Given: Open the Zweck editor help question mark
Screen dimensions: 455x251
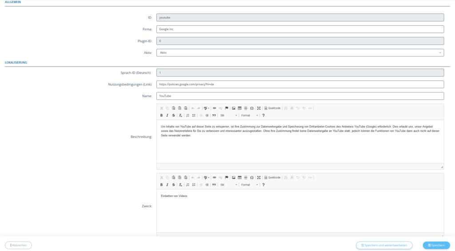Looking at the screenshot, I should pos(263,185).
